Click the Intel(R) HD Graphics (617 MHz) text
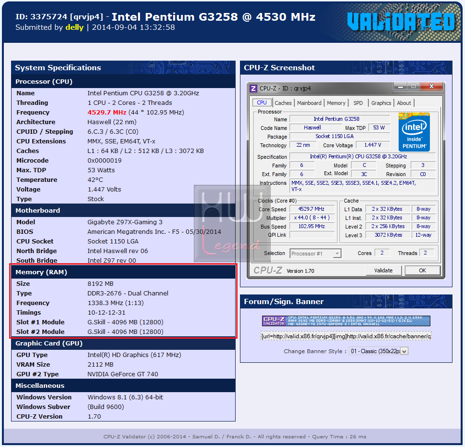Viewport: 465px width, 447px height. tap(134, 355)
